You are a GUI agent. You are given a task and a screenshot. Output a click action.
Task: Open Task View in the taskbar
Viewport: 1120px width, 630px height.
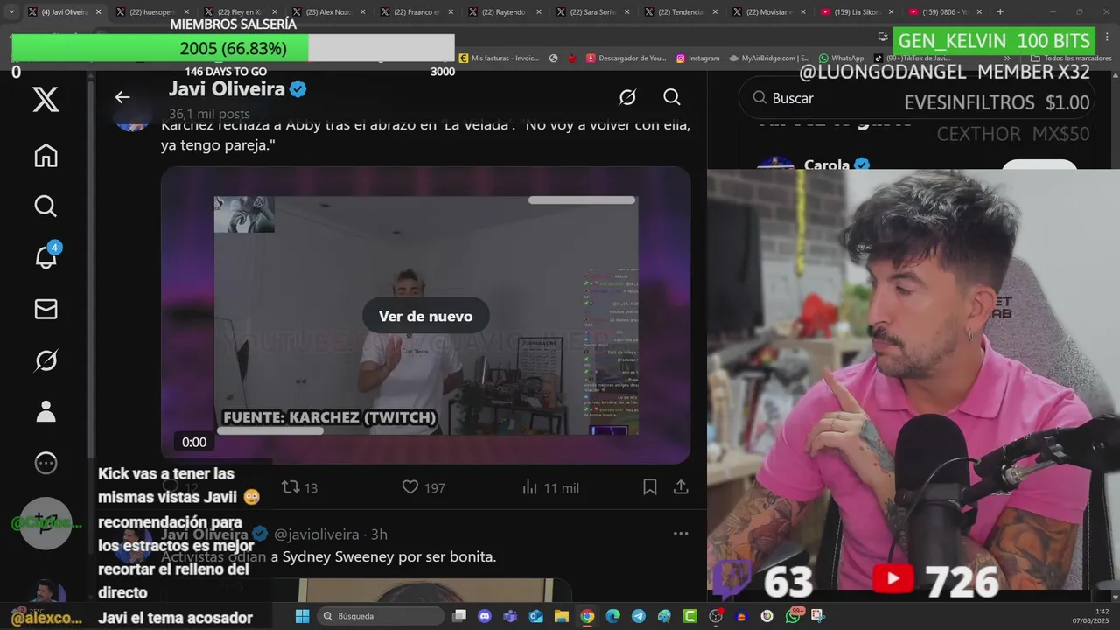click(459, 616)
